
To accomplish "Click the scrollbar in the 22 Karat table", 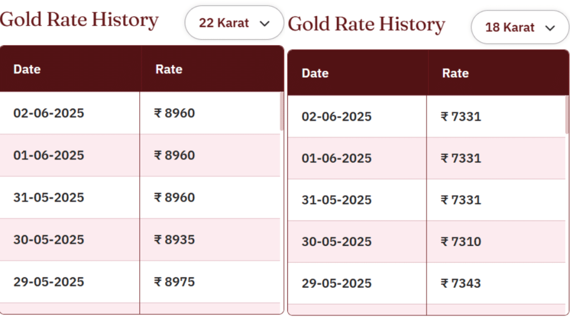I will pyautogui.click(x=281, y=111).
